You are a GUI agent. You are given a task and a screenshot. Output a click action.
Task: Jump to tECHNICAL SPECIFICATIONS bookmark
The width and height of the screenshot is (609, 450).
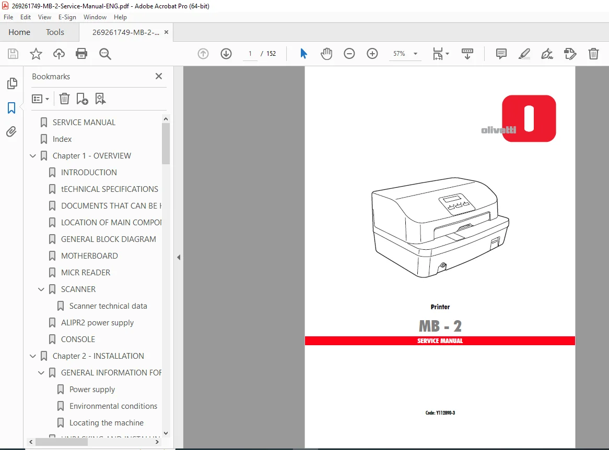(110, 189)
